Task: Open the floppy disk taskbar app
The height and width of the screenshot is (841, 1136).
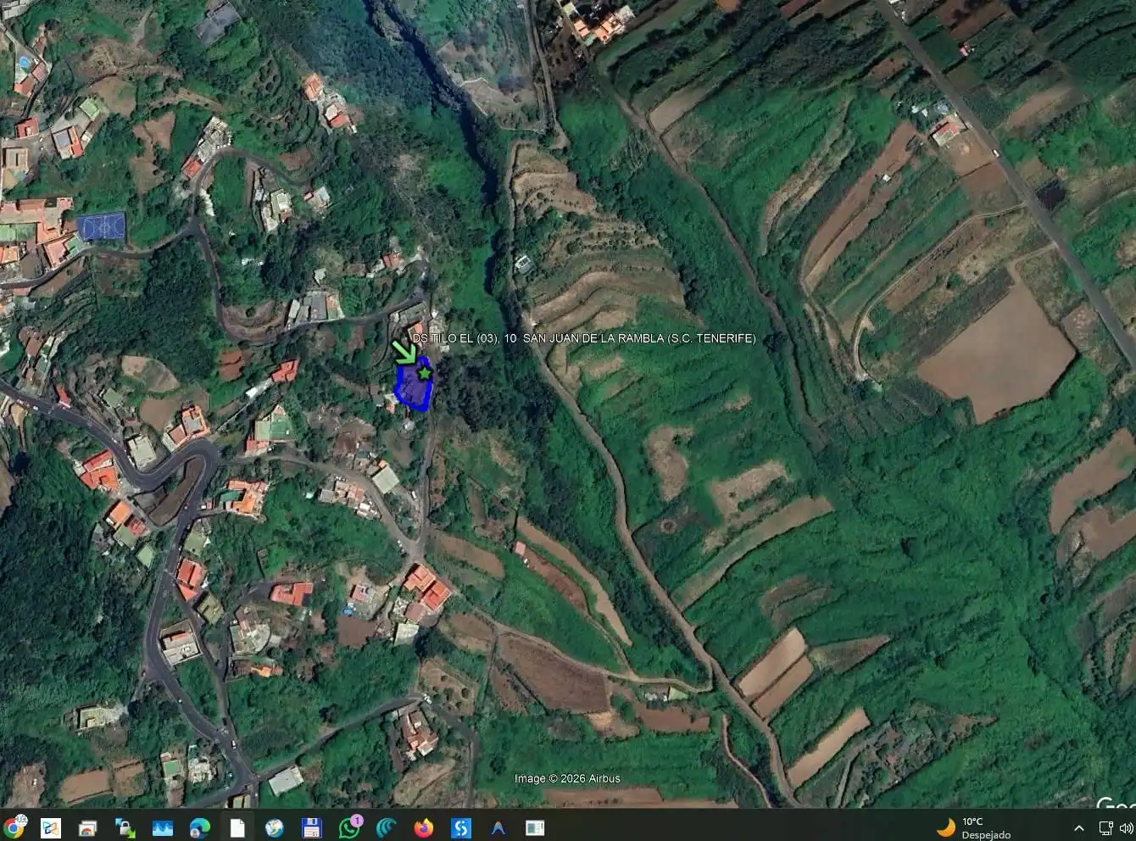Action: coord(311,827)
